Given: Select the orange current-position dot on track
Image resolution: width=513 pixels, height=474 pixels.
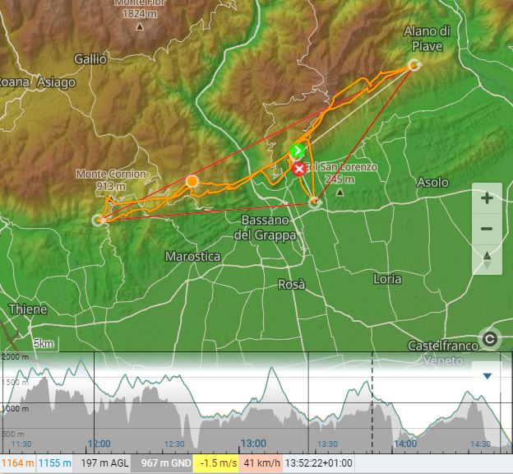Looking at the screenshot, I should pyautogui.click(x=192, y=181).
